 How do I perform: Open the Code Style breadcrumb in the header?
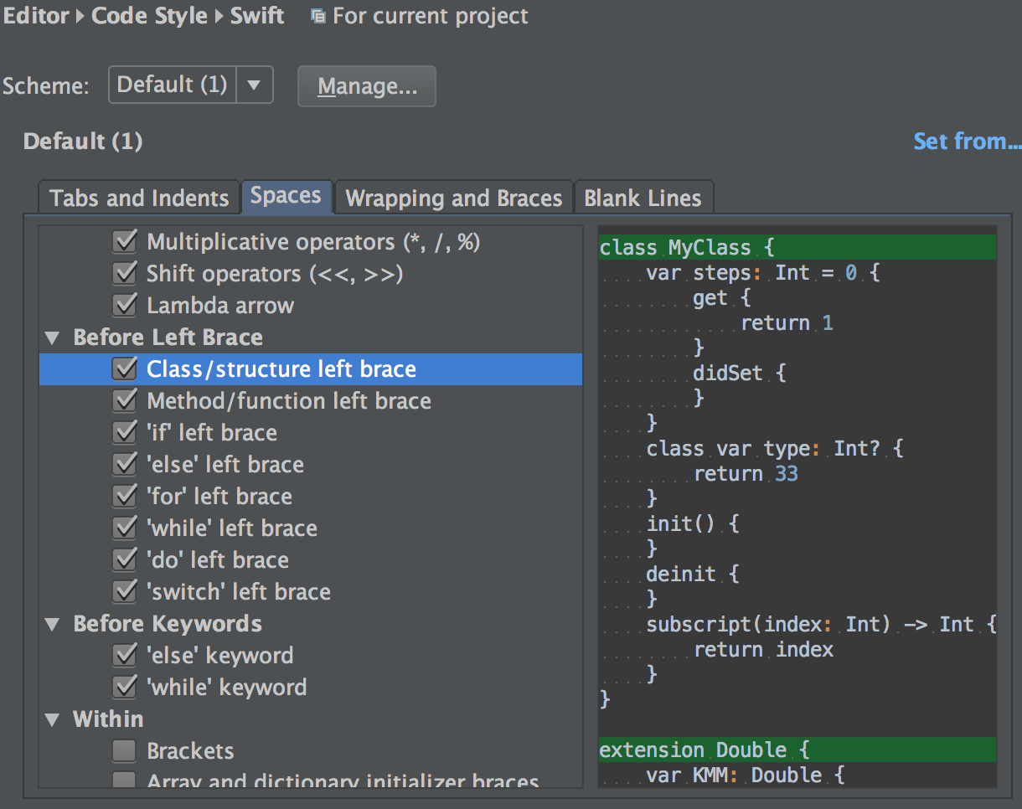[x=149, y=15]
